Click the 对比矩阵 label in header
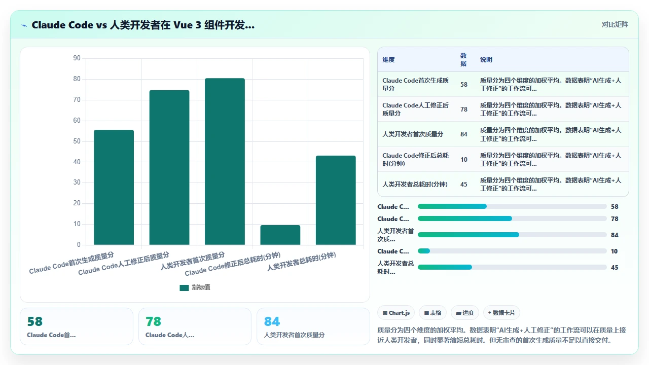This screenshot has width=649, height=365. click(615, 25)
